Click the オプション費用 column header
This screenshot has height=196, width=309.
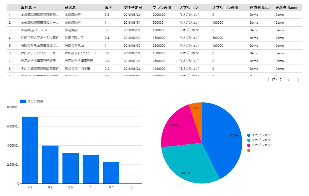coord(225,8)
